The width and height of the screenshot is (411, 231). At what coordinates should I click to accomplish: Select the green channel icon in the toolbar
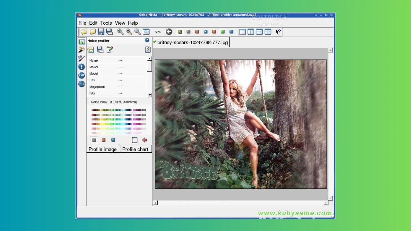(223, 32)
